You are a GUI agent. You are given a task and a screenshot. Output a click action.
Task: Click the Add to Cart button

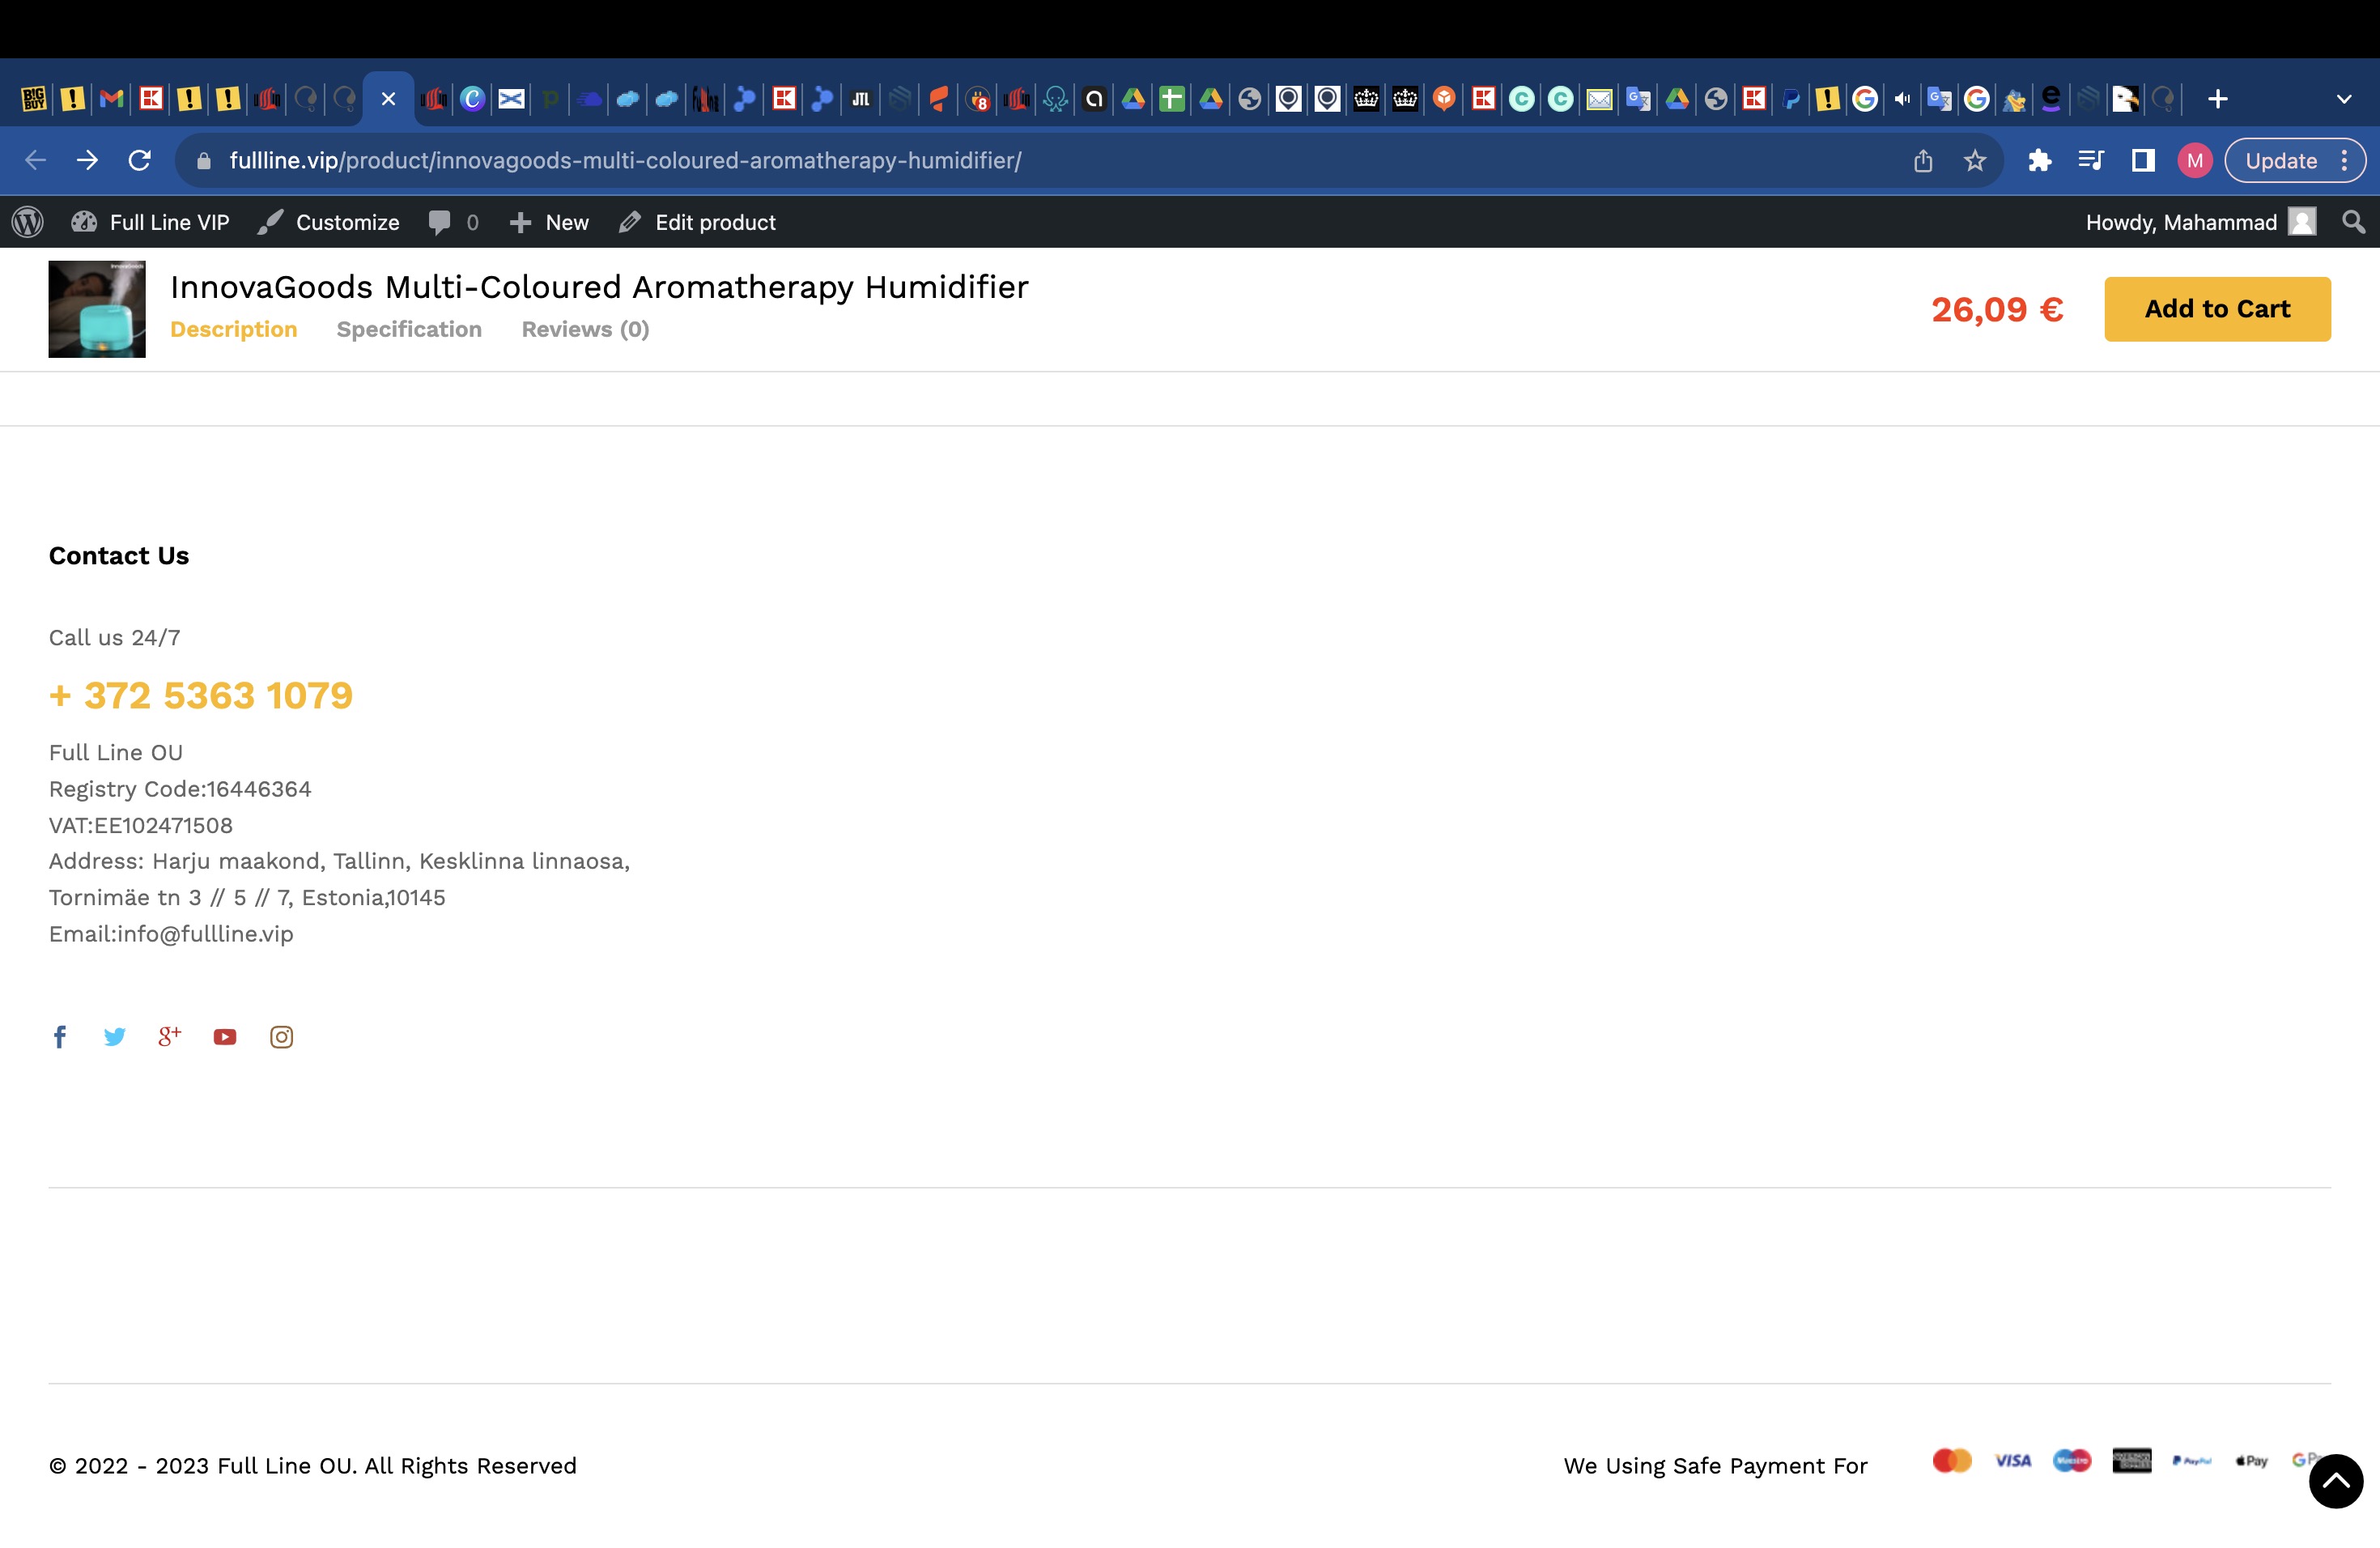pyautogui.click(x=2218, y=309)
